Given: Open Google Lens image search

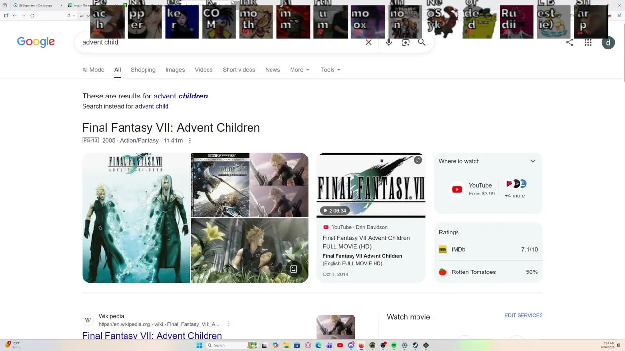Looking at the screenshot, I should [405, 42].
